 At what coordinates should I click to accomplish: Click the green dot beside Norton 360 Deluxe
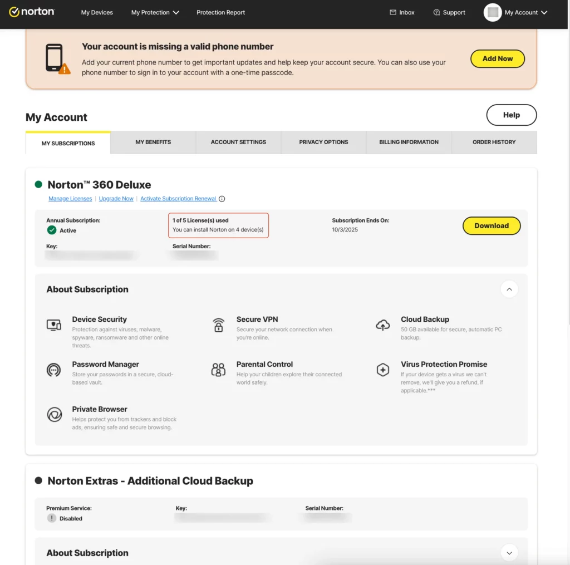(x=38, y=184)
